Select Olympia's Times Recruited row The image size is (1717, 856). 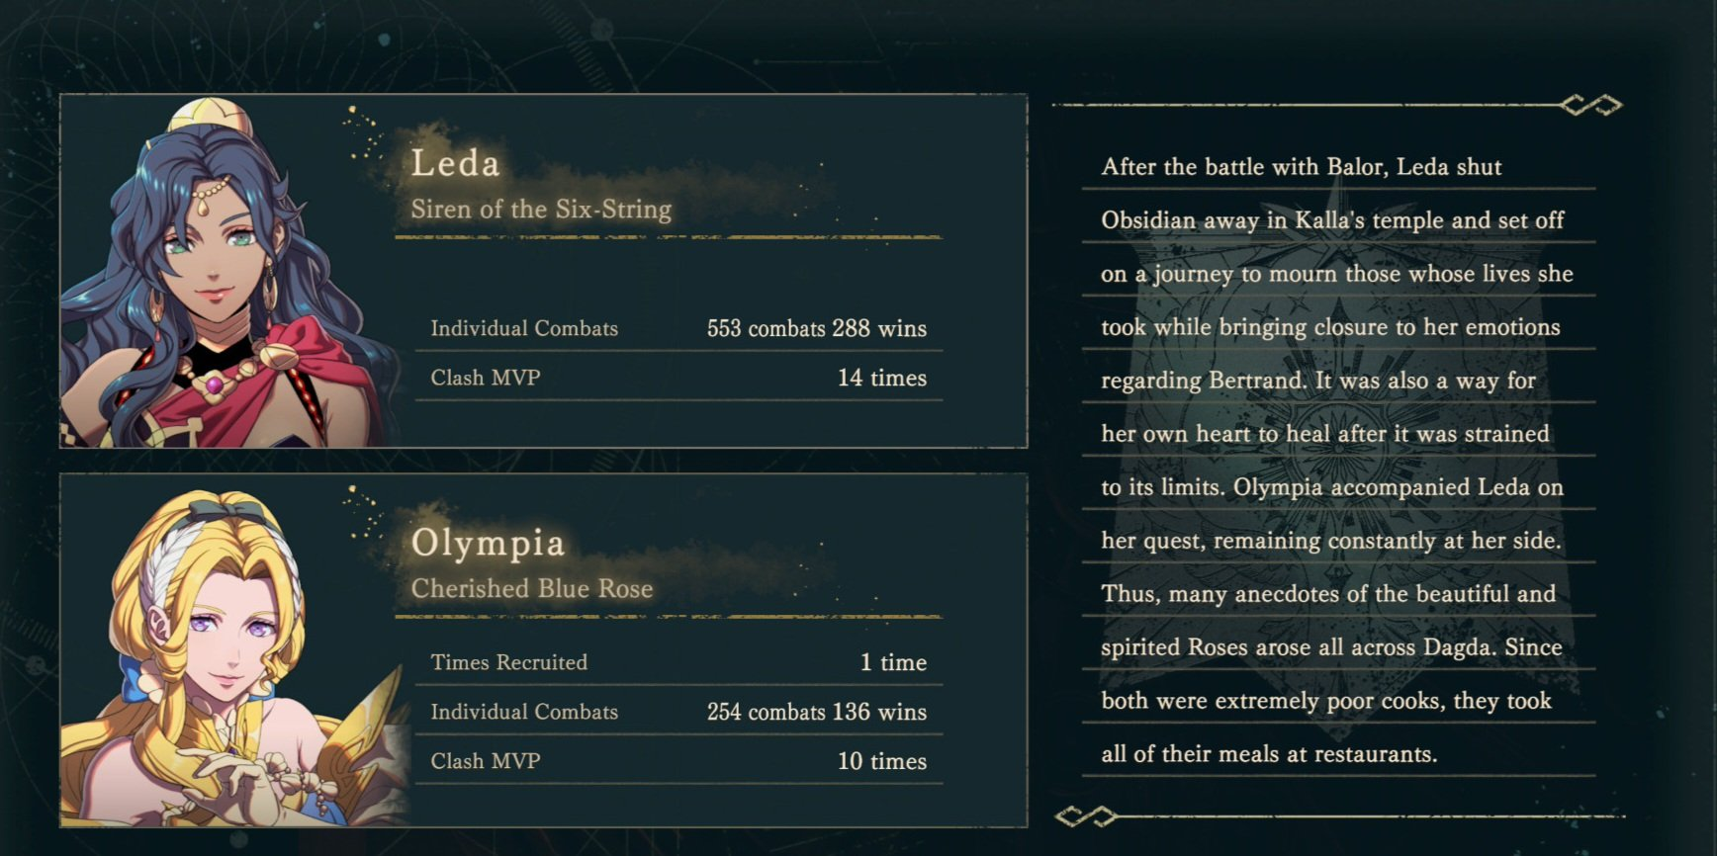click(678, 662)
